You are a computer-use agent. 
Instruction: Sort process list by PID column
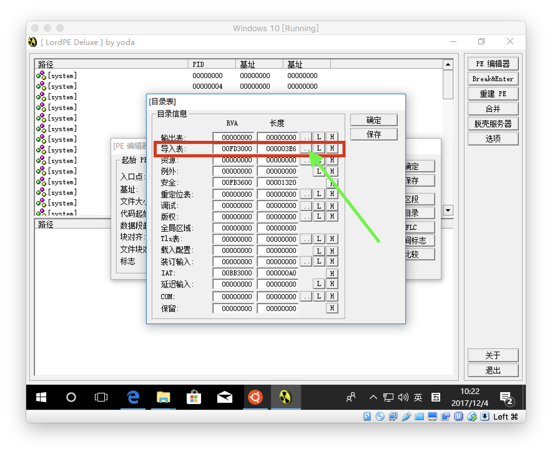pos(212,64)
